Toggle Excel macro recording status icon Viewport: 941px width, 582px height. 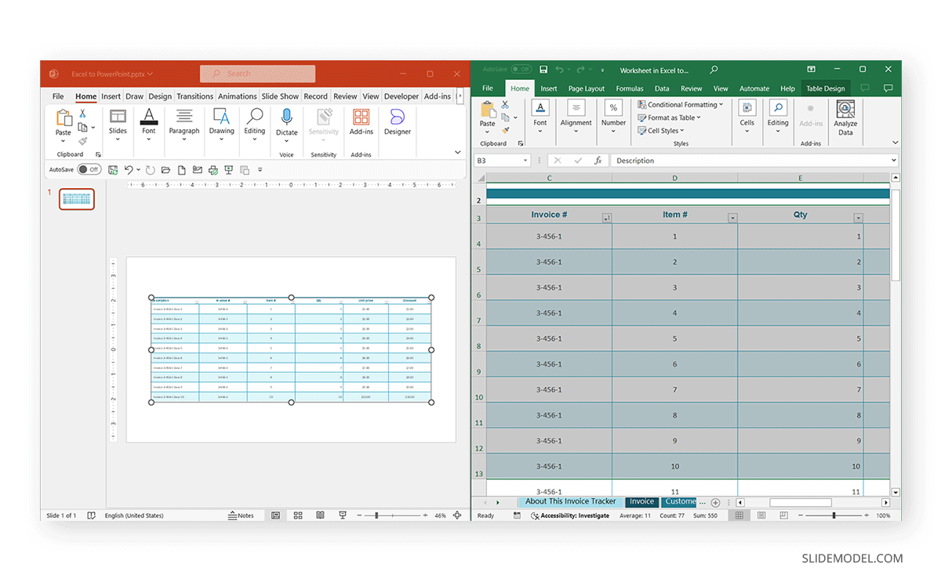[517, 515]
